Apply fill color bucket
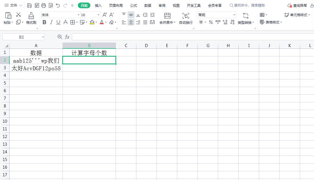314x180 pixels. point(92,22)
